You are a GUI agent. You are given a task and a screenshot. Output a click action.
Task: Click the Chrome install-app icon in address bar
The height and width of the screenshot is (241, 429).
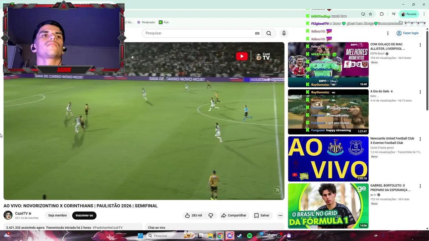[x=363, y=14]
